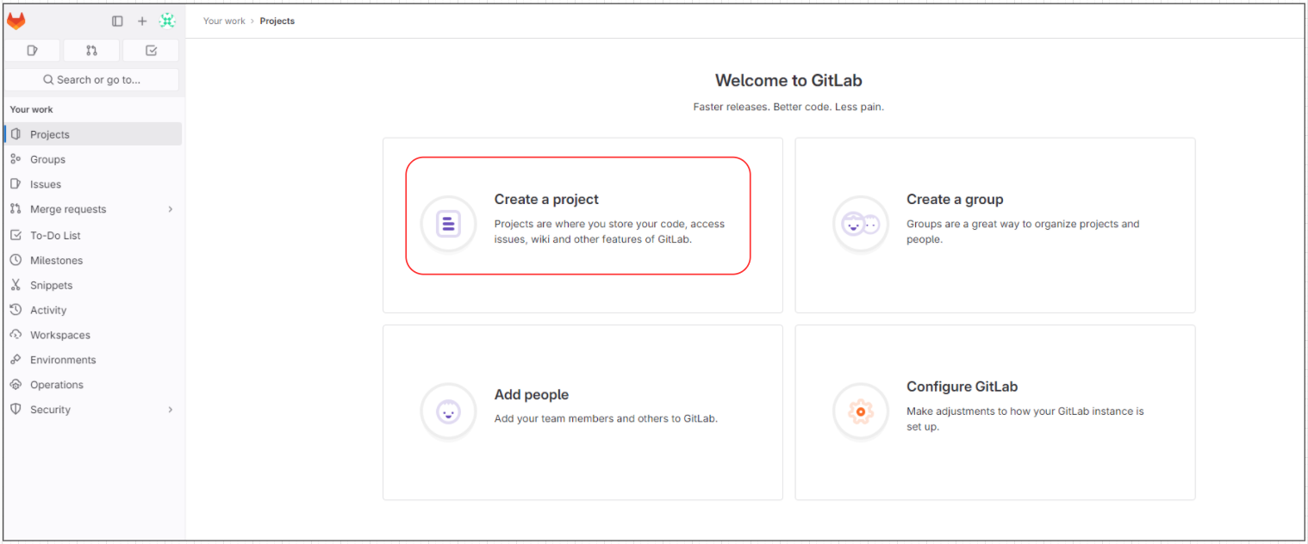This screenshot has height=544, width=1308.
Task: Click the Workspaces cloud icon
Action: point(16,335)
